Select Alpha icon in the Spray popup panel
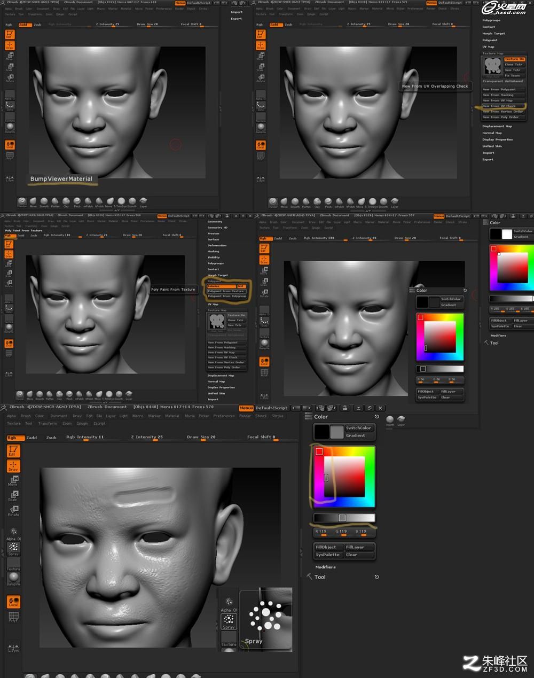This screenshot has width=534, height=678. click(229, 603)
